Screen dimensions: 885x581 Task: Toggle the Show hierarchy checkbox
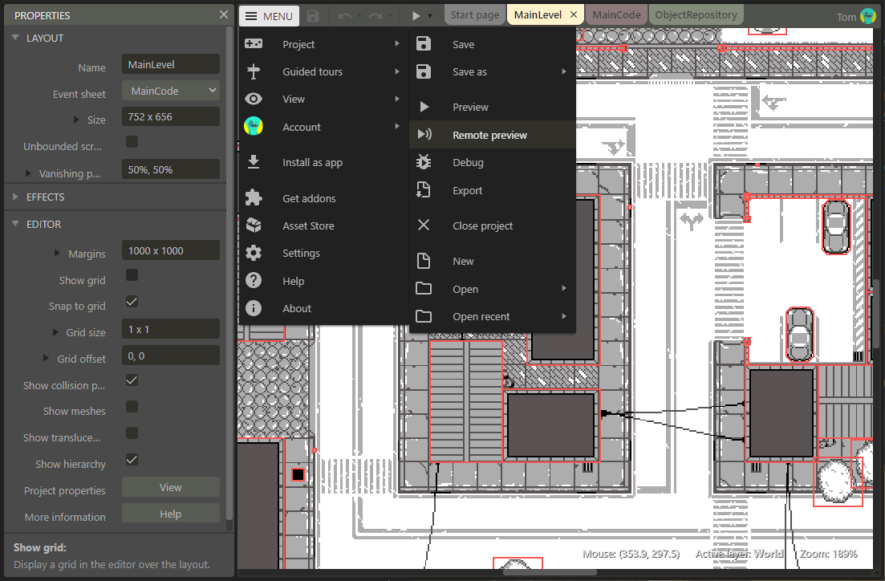click(132, 460)
